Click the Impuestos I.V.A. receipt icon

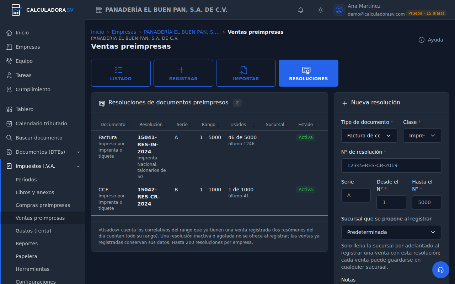[9, 166]
